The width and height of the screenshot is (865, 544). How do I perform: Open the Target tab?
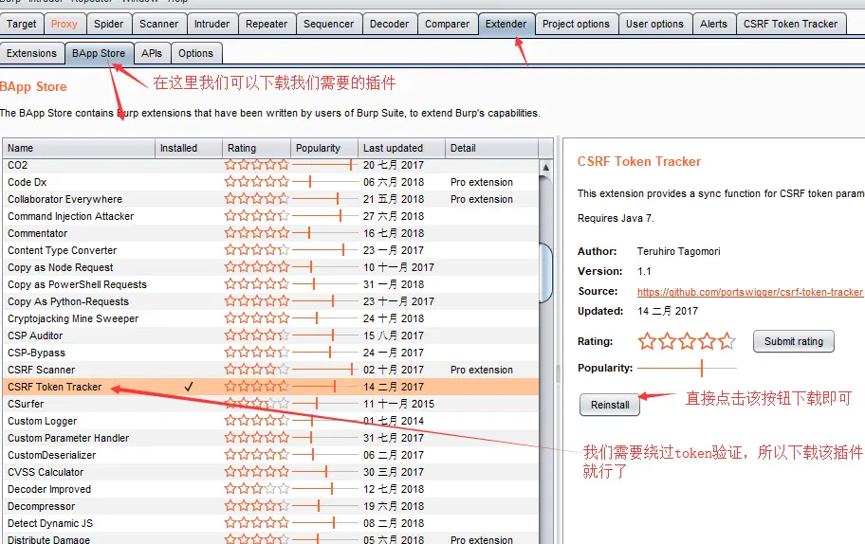point(22,25)
